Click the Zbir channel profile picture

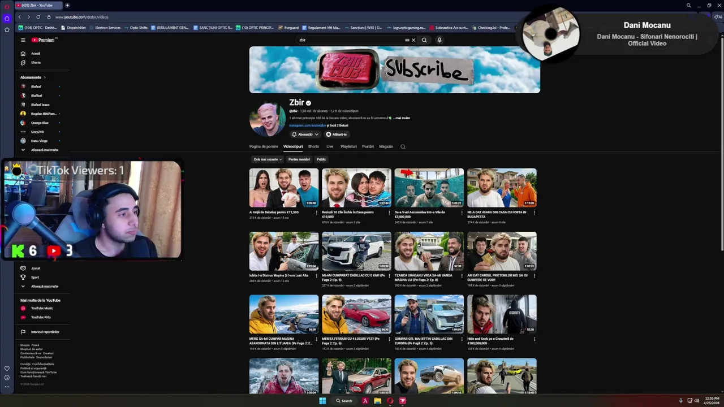pos(268,119)
